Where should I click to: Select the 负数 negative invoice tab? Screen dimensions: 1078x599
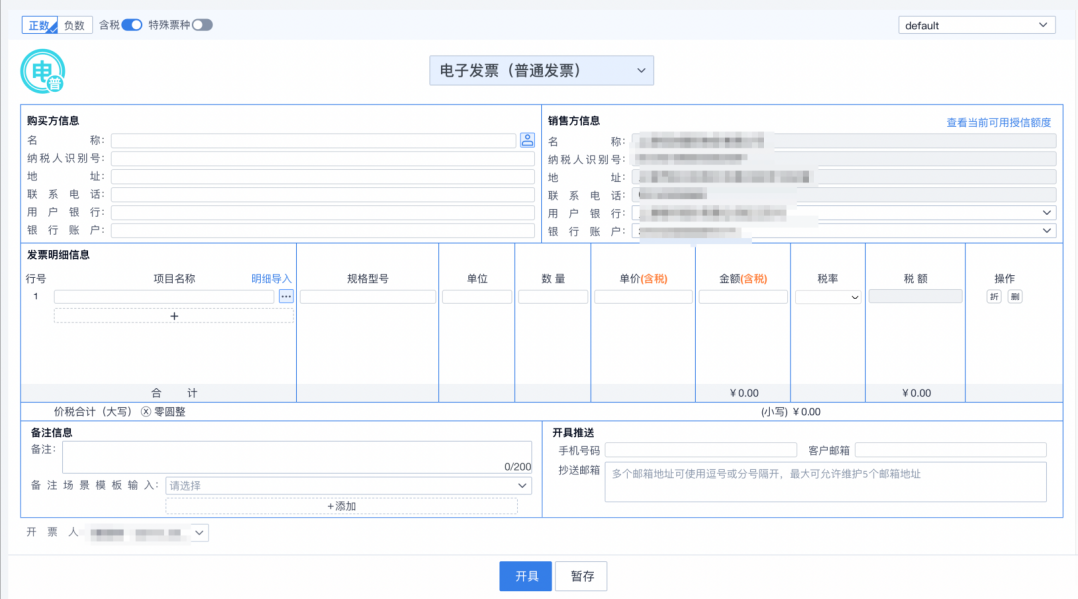coord(74,25)
